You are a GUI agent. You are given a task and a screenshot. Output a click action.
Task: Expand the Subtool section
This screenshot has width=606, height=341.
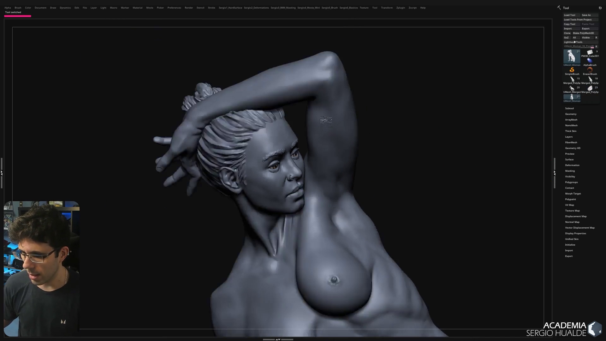click(x=569, y=108)
